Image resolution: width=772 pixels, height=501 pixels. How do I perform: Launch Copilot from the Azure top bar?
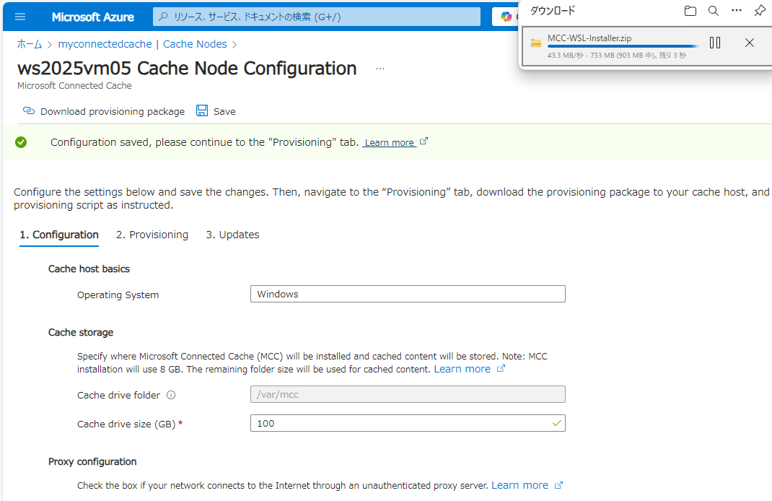505,17
